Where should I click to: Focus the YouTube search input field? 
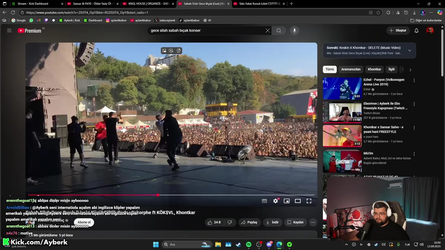[x=207, y=31]
